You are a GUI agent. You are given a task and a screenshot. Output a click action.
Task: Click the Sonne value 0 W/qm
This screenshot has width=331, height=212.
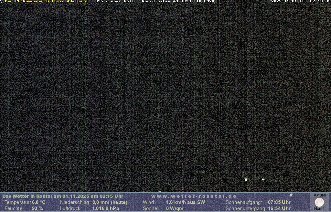(x=175, y=208)
